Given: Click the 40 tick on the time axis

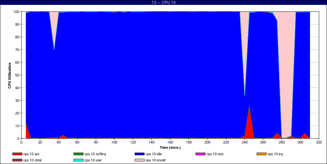Looking at the screenshot, I should [59, 142].
